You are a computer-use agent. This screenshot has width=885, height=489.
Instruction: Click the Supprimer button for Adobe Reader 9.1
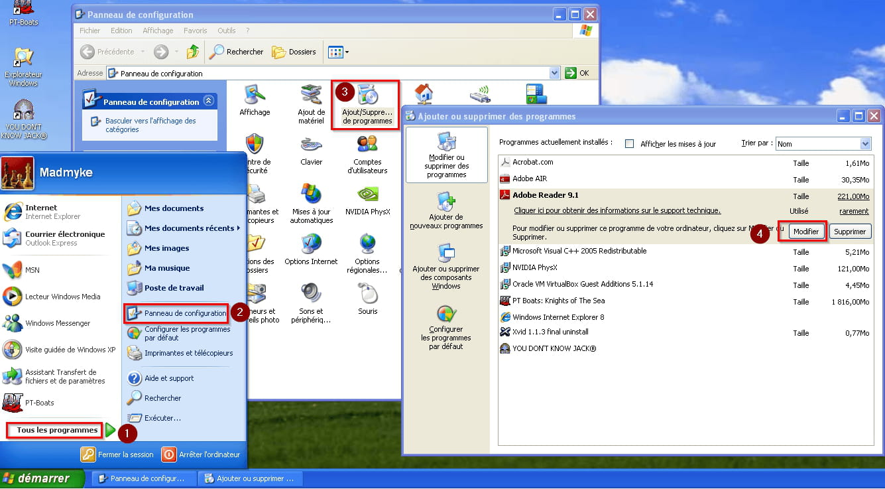click(x=850, y=232)
